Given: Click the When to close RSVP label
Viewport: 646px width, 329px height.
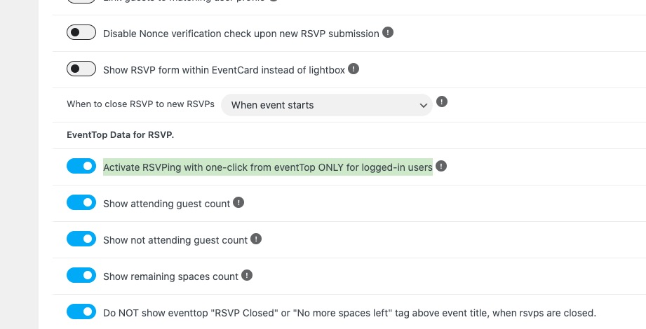Looking at the screenshot, I should tap(140, 104).
